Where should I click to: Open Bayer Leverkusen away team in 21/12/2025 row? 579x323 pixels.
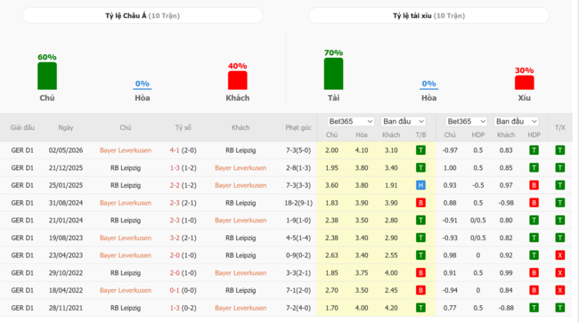pyautogui.click(x=241, y=168)
